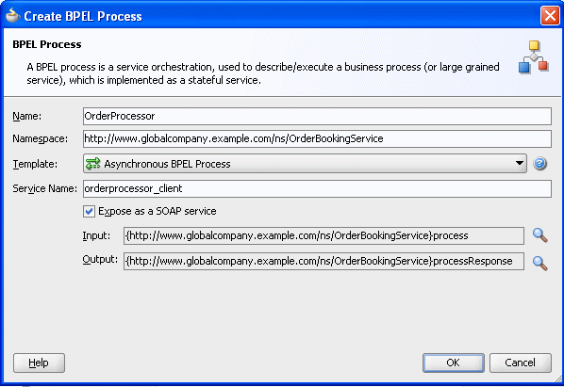This screenshot has height=387, width=564.
Task: Open Output element browser magnifier icon
Action: pyautogui.click(x=539, y=263)
